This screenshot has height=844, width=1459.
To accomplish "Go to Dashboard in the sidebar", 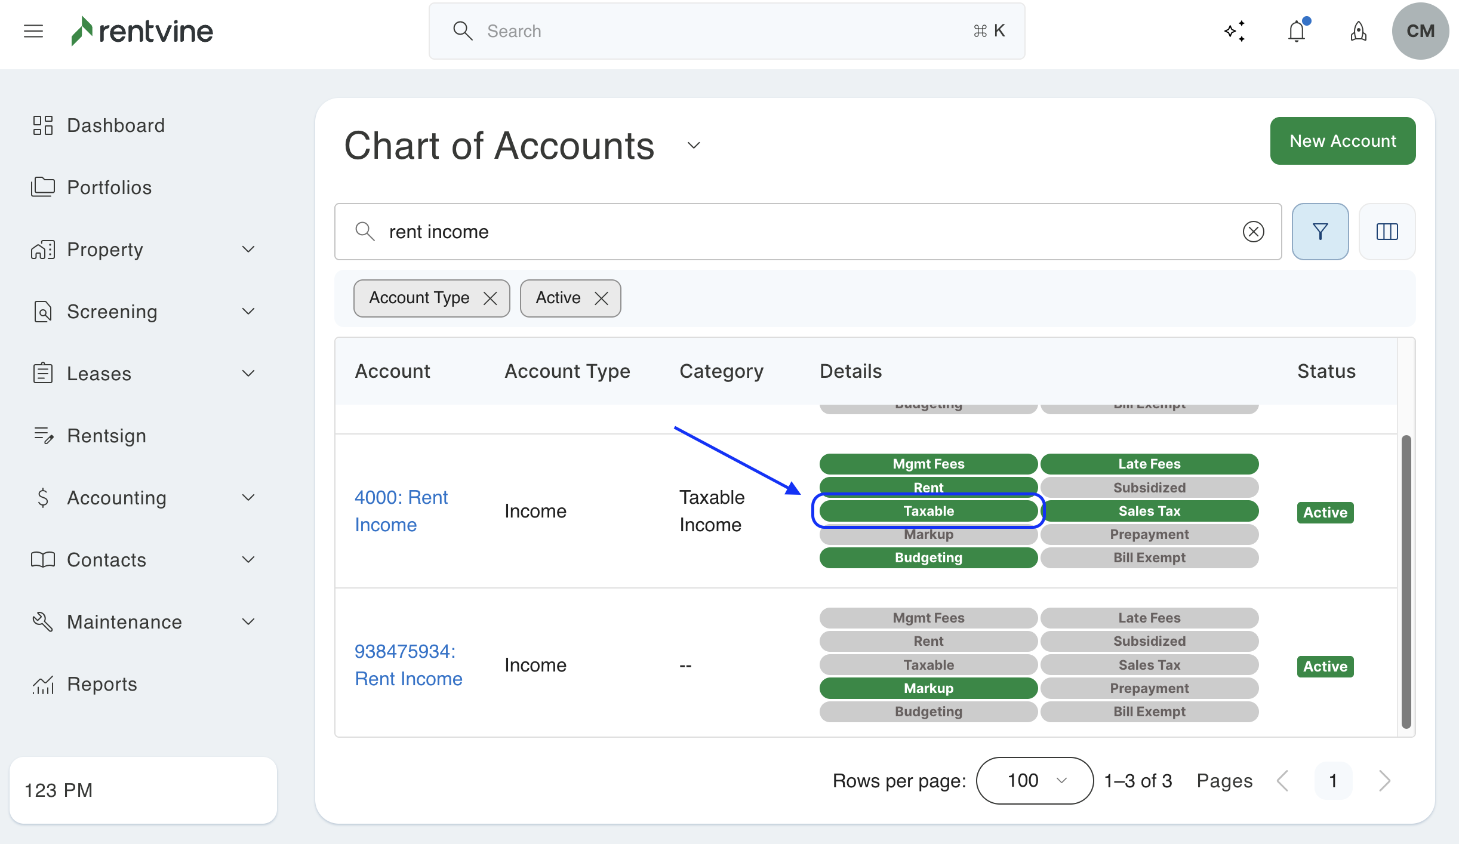I will click(x=115, y=125).
